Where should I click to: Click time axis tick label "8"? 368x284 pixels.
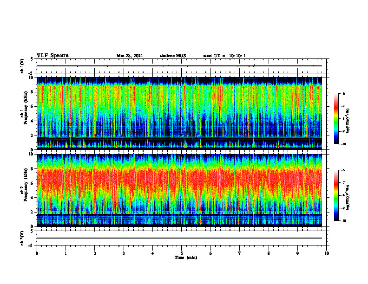pos(269,253)
